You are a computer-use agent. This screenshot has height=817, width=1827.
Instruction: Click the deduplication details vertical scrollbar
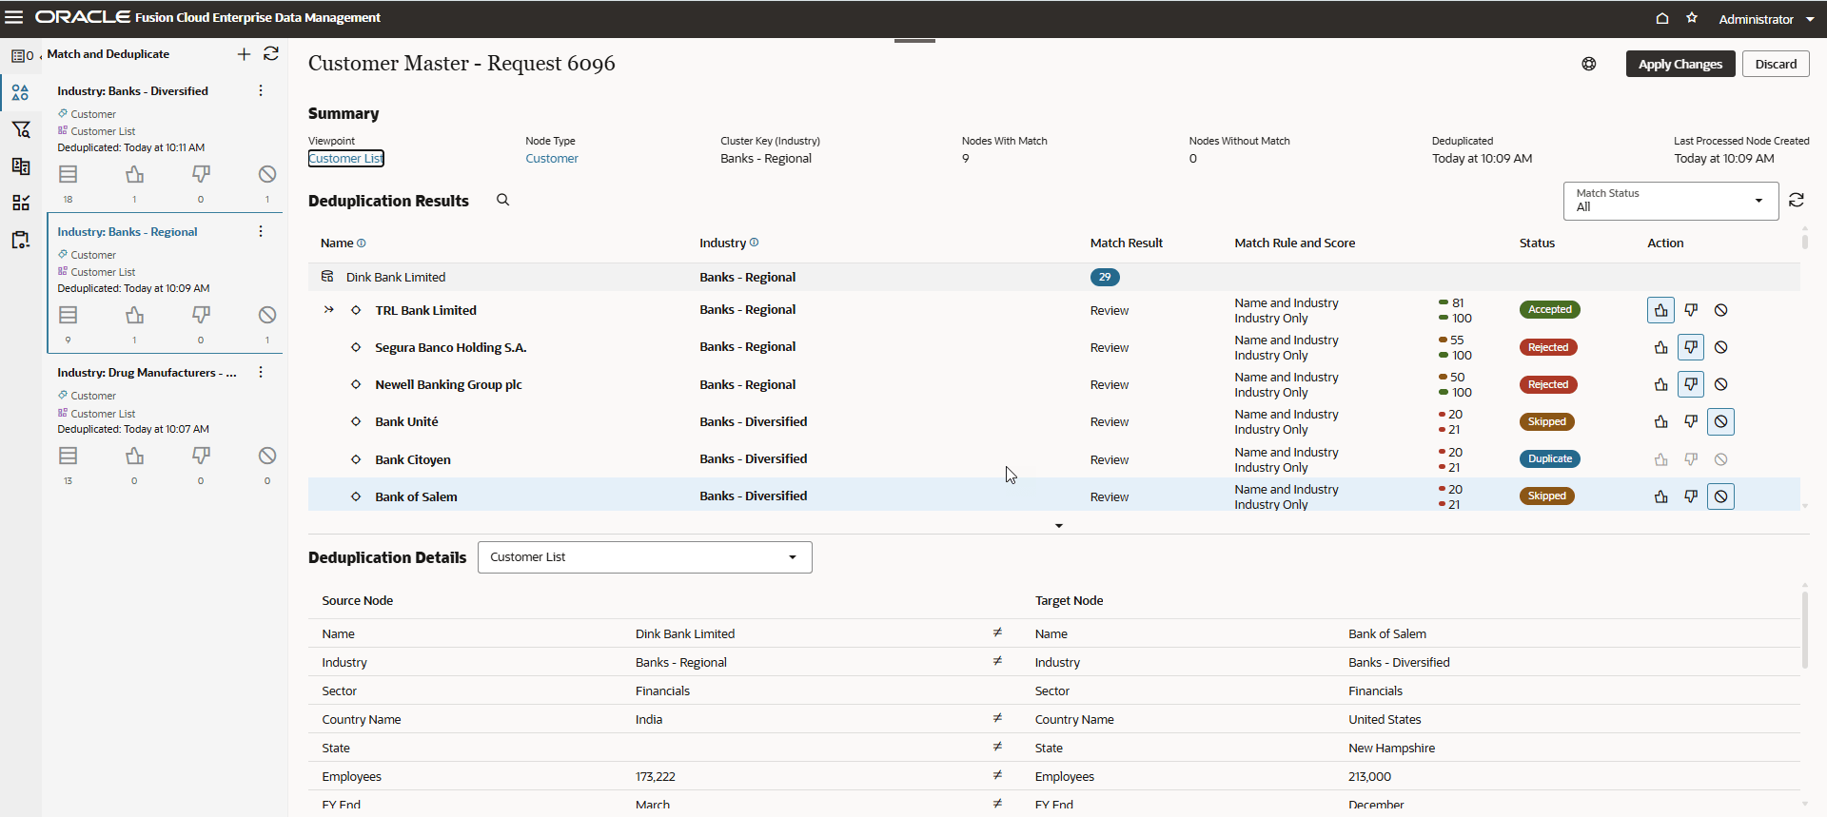coord(1804,629)
